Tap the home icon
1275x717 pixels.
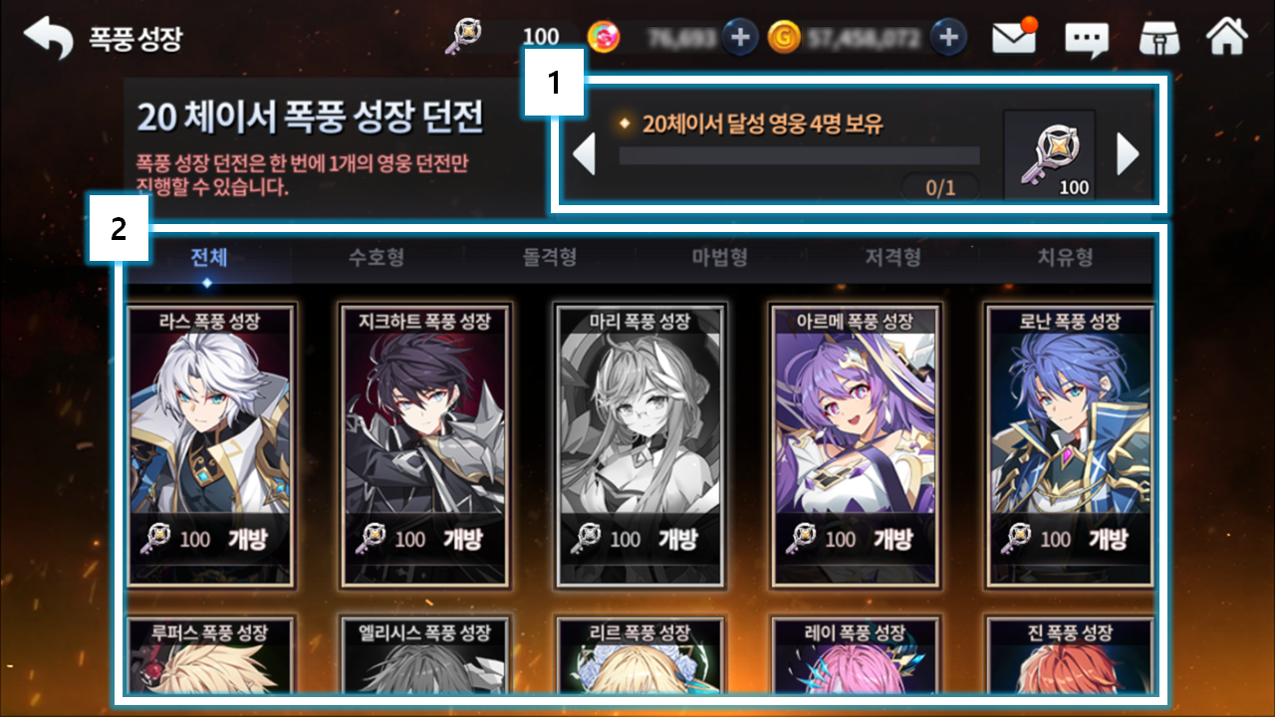[x=1227, y=38]
